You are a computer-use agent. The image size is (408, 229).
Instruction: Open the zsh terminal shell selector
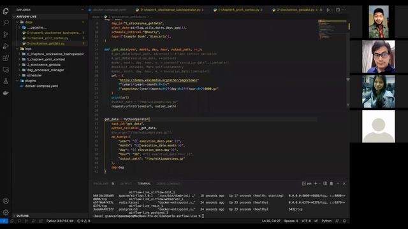click(307, 184)
